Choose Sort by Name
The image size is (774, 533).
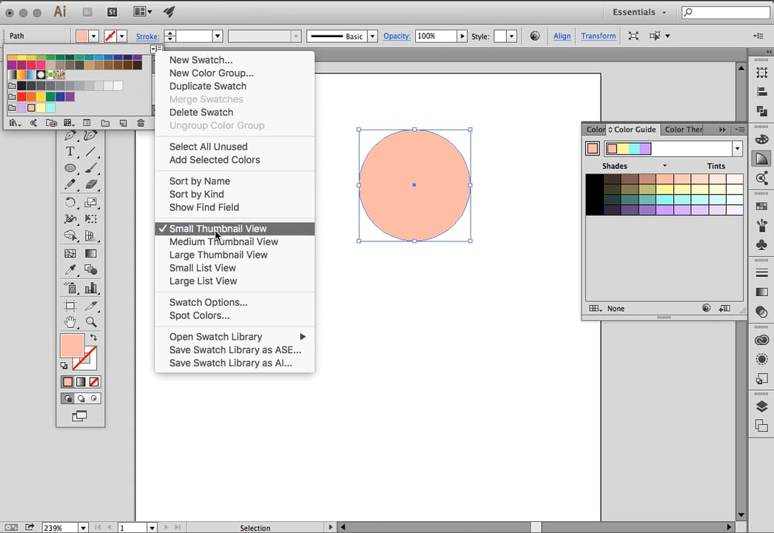pyautogui.click(x=235, y=181)
